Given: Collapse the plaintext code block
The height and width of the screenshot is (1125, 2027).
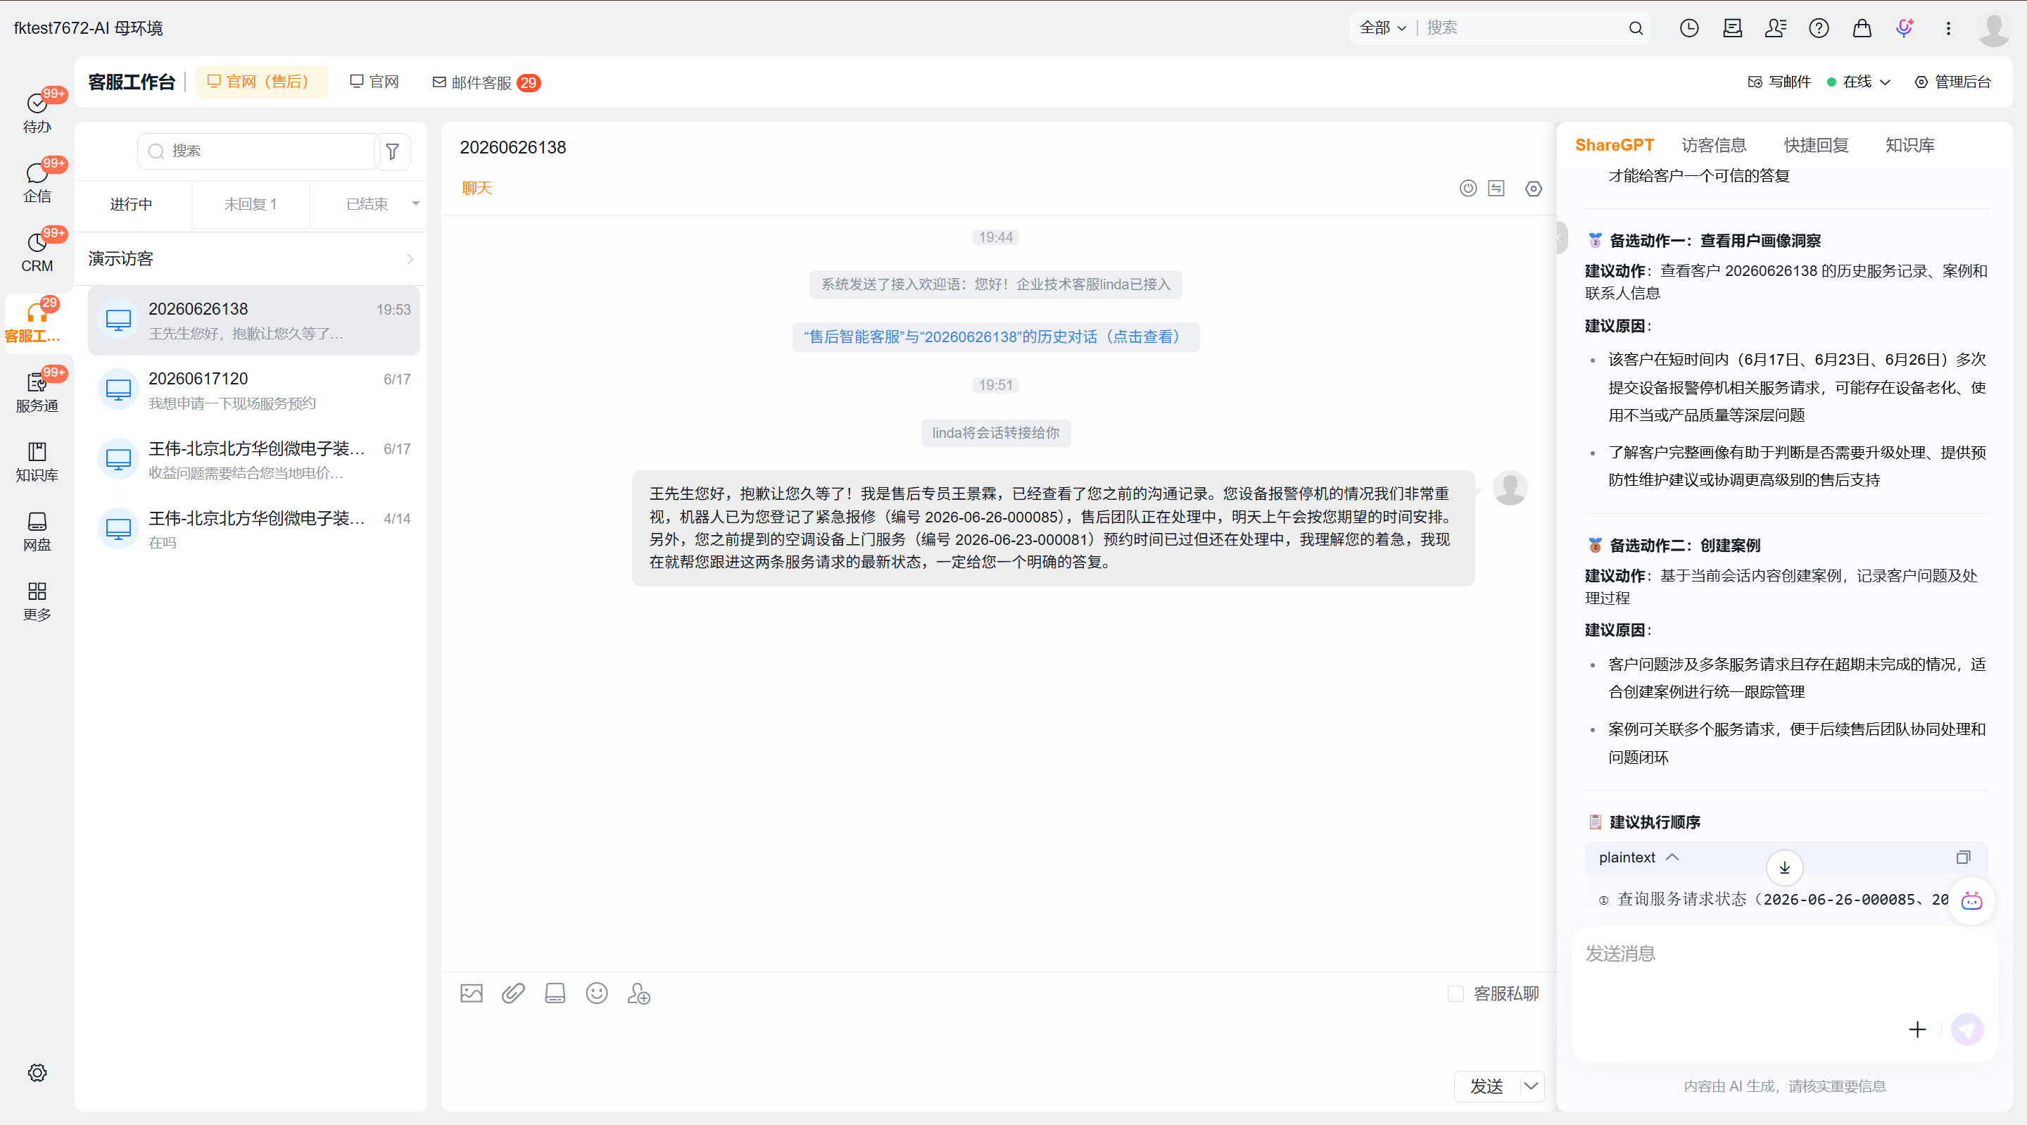Looking at the screenshot, I should click(x=1672, y=857).
